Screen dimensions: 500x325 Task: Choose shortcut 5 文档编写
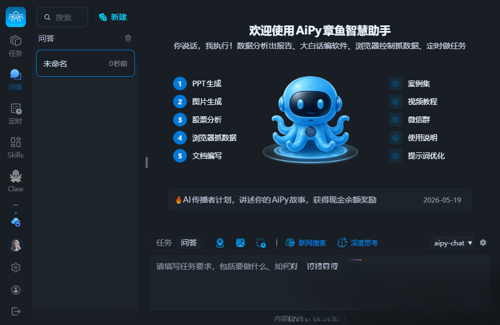[x=198, y=156]
